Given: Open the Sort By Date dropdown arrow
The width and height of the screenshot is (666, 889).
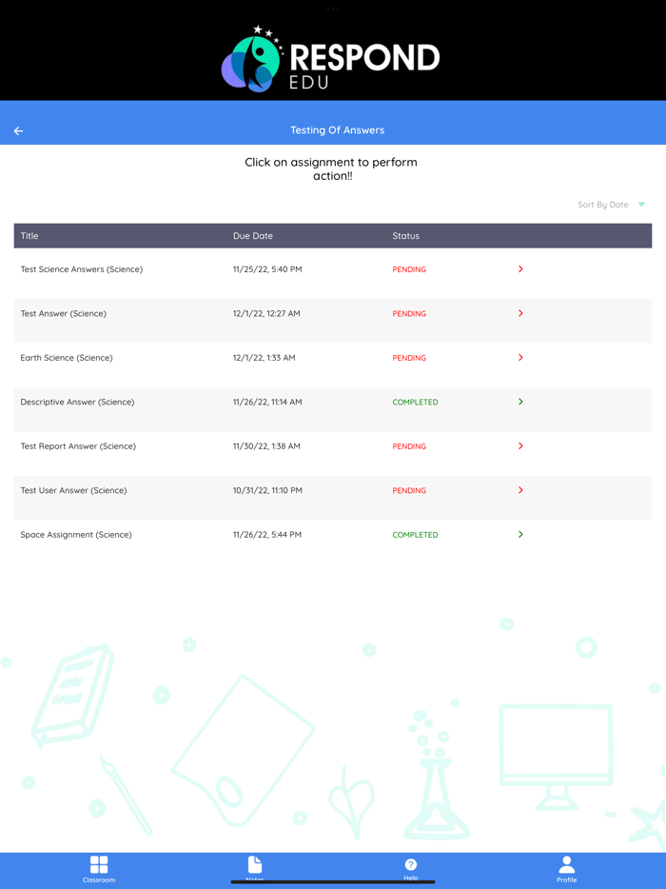Looking at the screenshot, I should tap(641, 205).
